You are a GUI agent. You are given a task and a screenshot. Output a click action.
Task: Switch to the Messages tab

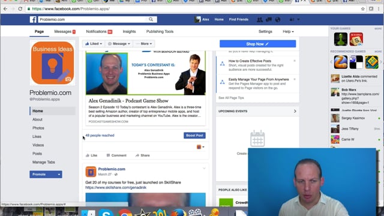coord(65,32)
